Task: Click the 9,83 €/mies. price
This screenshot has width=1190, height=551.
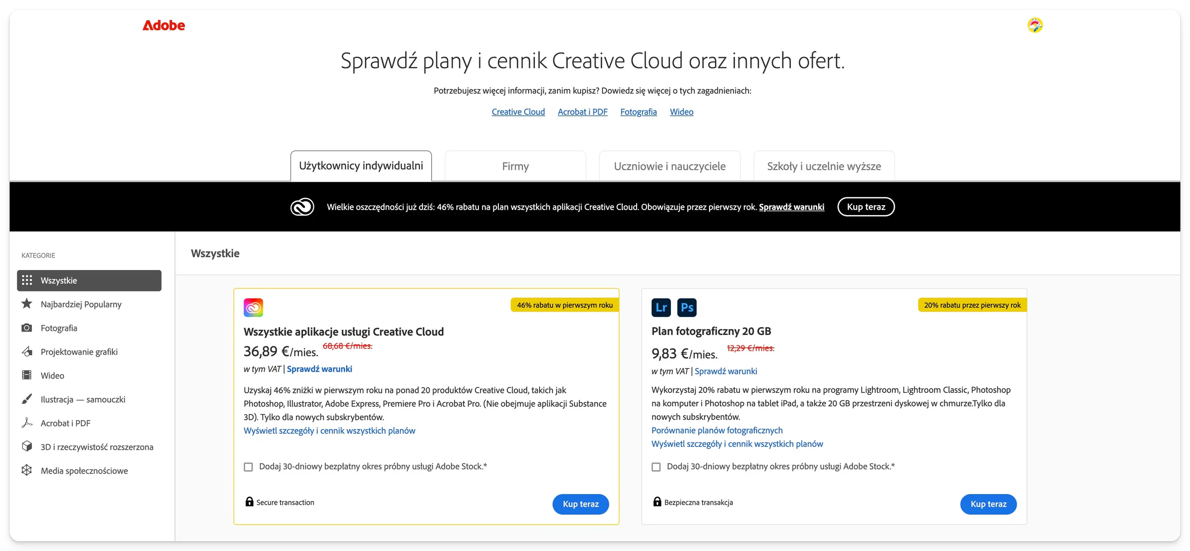Action: (x=684, y=354)
